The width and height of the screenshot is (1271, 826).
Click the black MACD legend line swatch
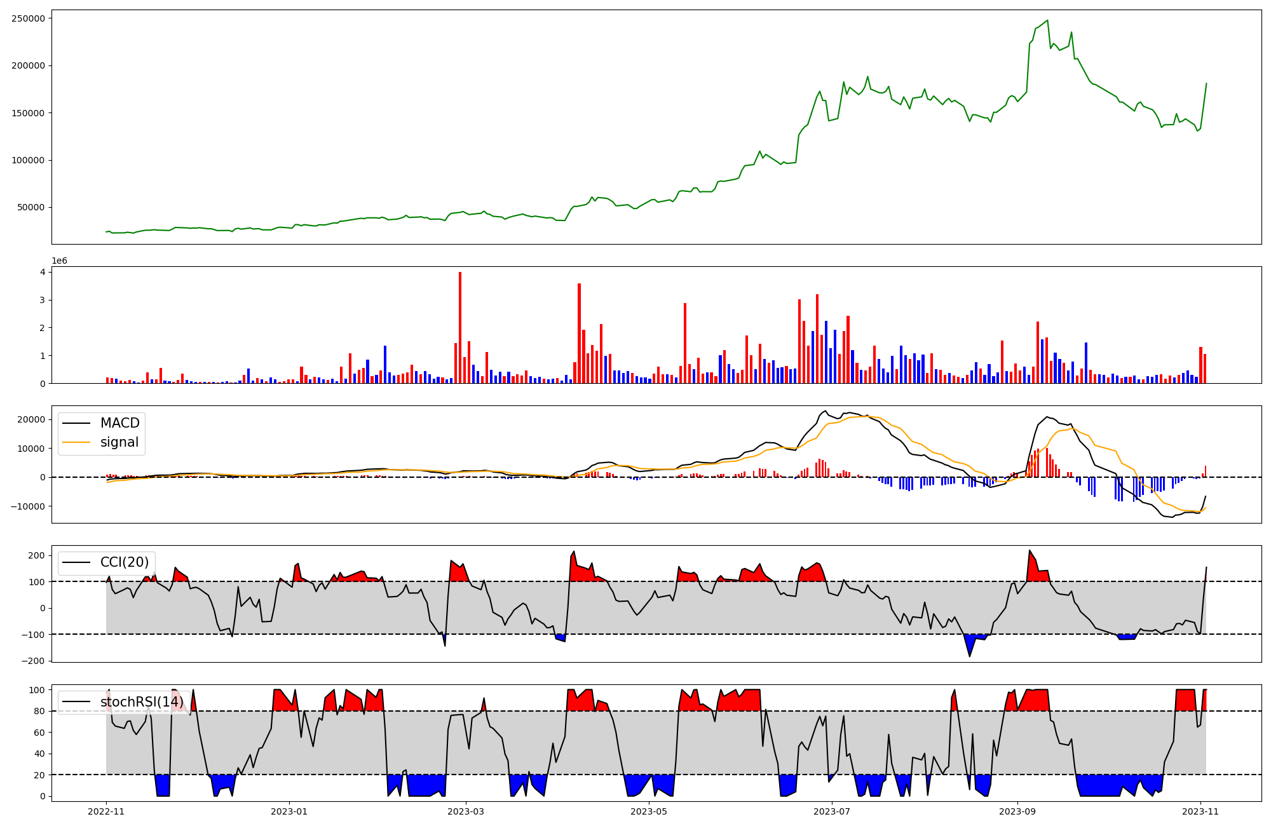78,424
